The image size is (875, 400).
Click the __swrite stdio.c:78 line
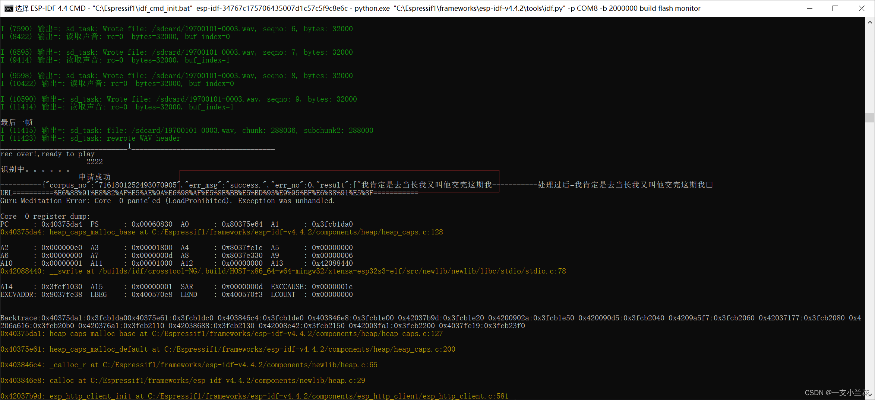coord(283,271)
